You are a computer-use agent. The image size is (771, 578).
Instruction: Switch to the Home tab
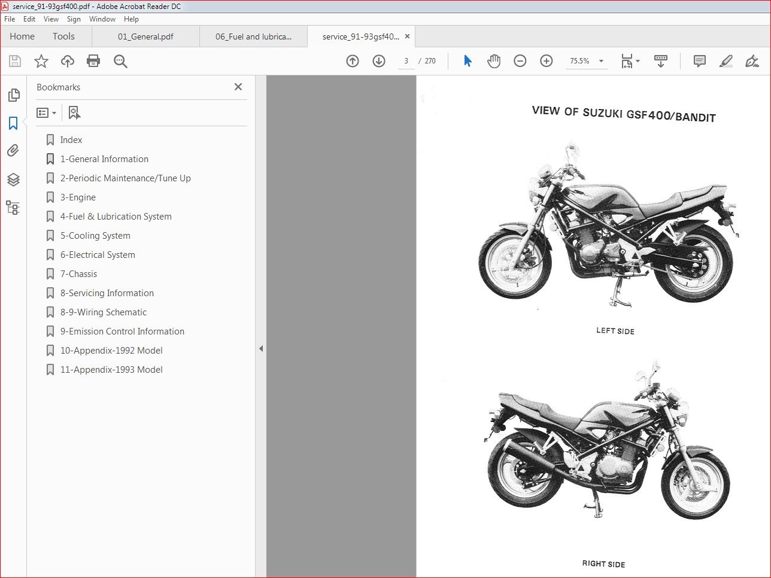pyautogui.click(x=22, y=36)
